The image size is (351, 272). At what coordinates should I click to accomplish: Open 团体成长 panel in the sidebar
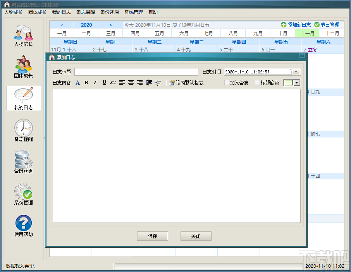coord(23,66)
